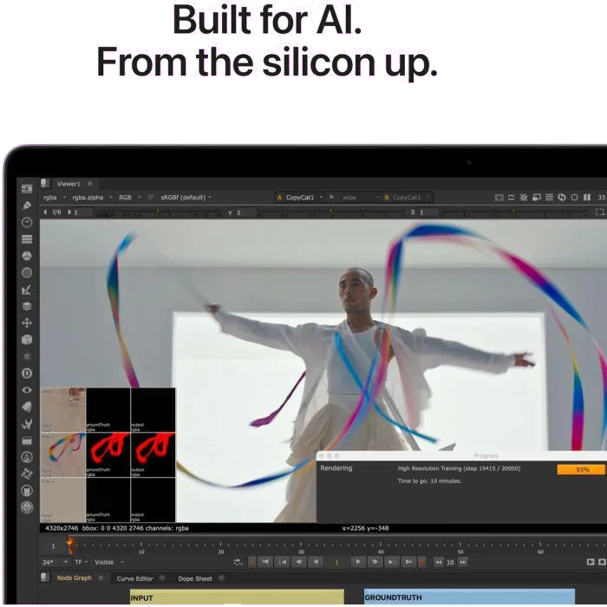Select the Viewer1 tab
Image resolution: width=607 pixels, height=607 pixels.
[69, 184]
